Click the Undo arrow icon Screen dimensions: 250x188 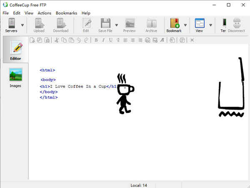[79, 40]
